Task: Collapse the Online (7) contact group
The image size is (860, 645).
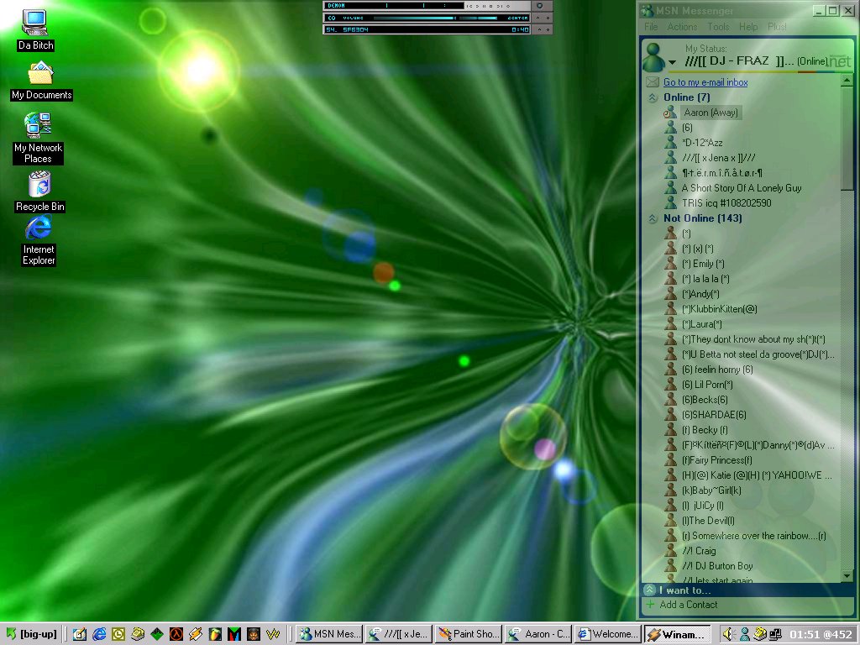Action: click(653, 97)
